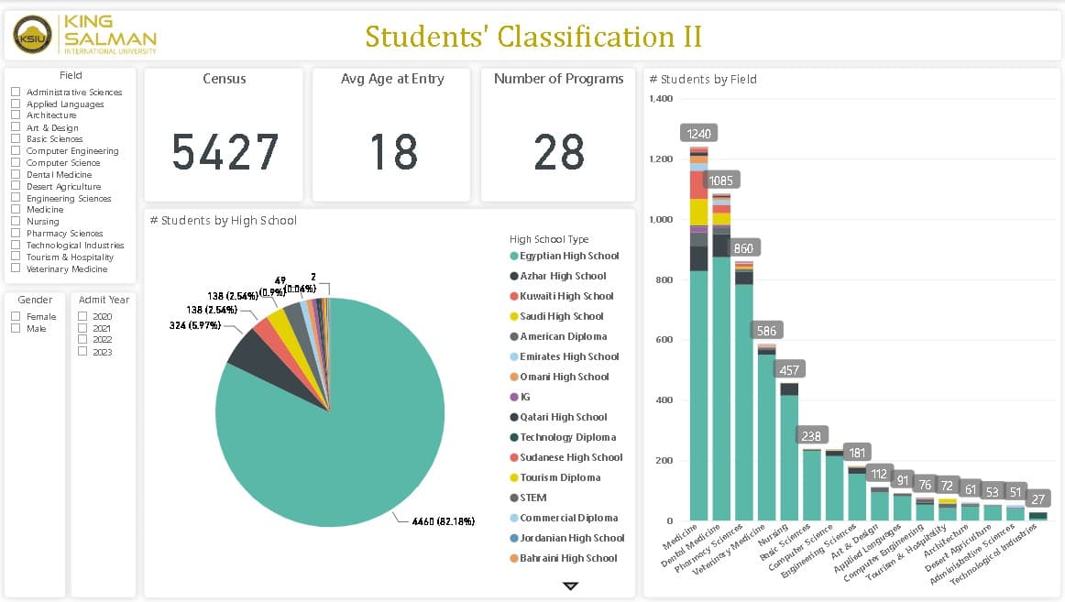Select the Dental Medicine checkbox

[16, 174]
